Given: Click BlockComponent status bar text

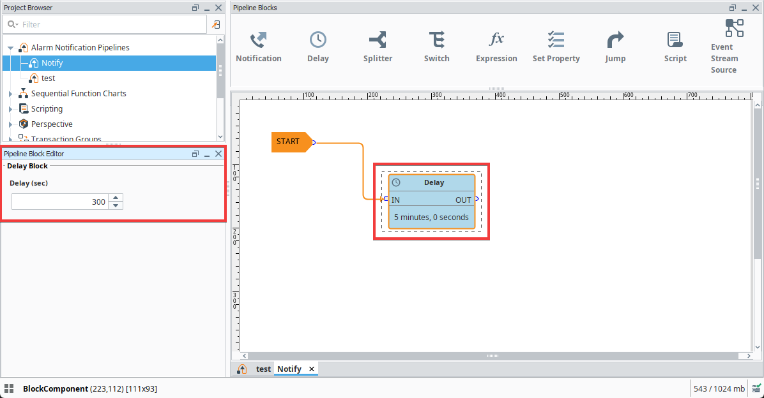Looking at the screenshot, I should point(89,389).
